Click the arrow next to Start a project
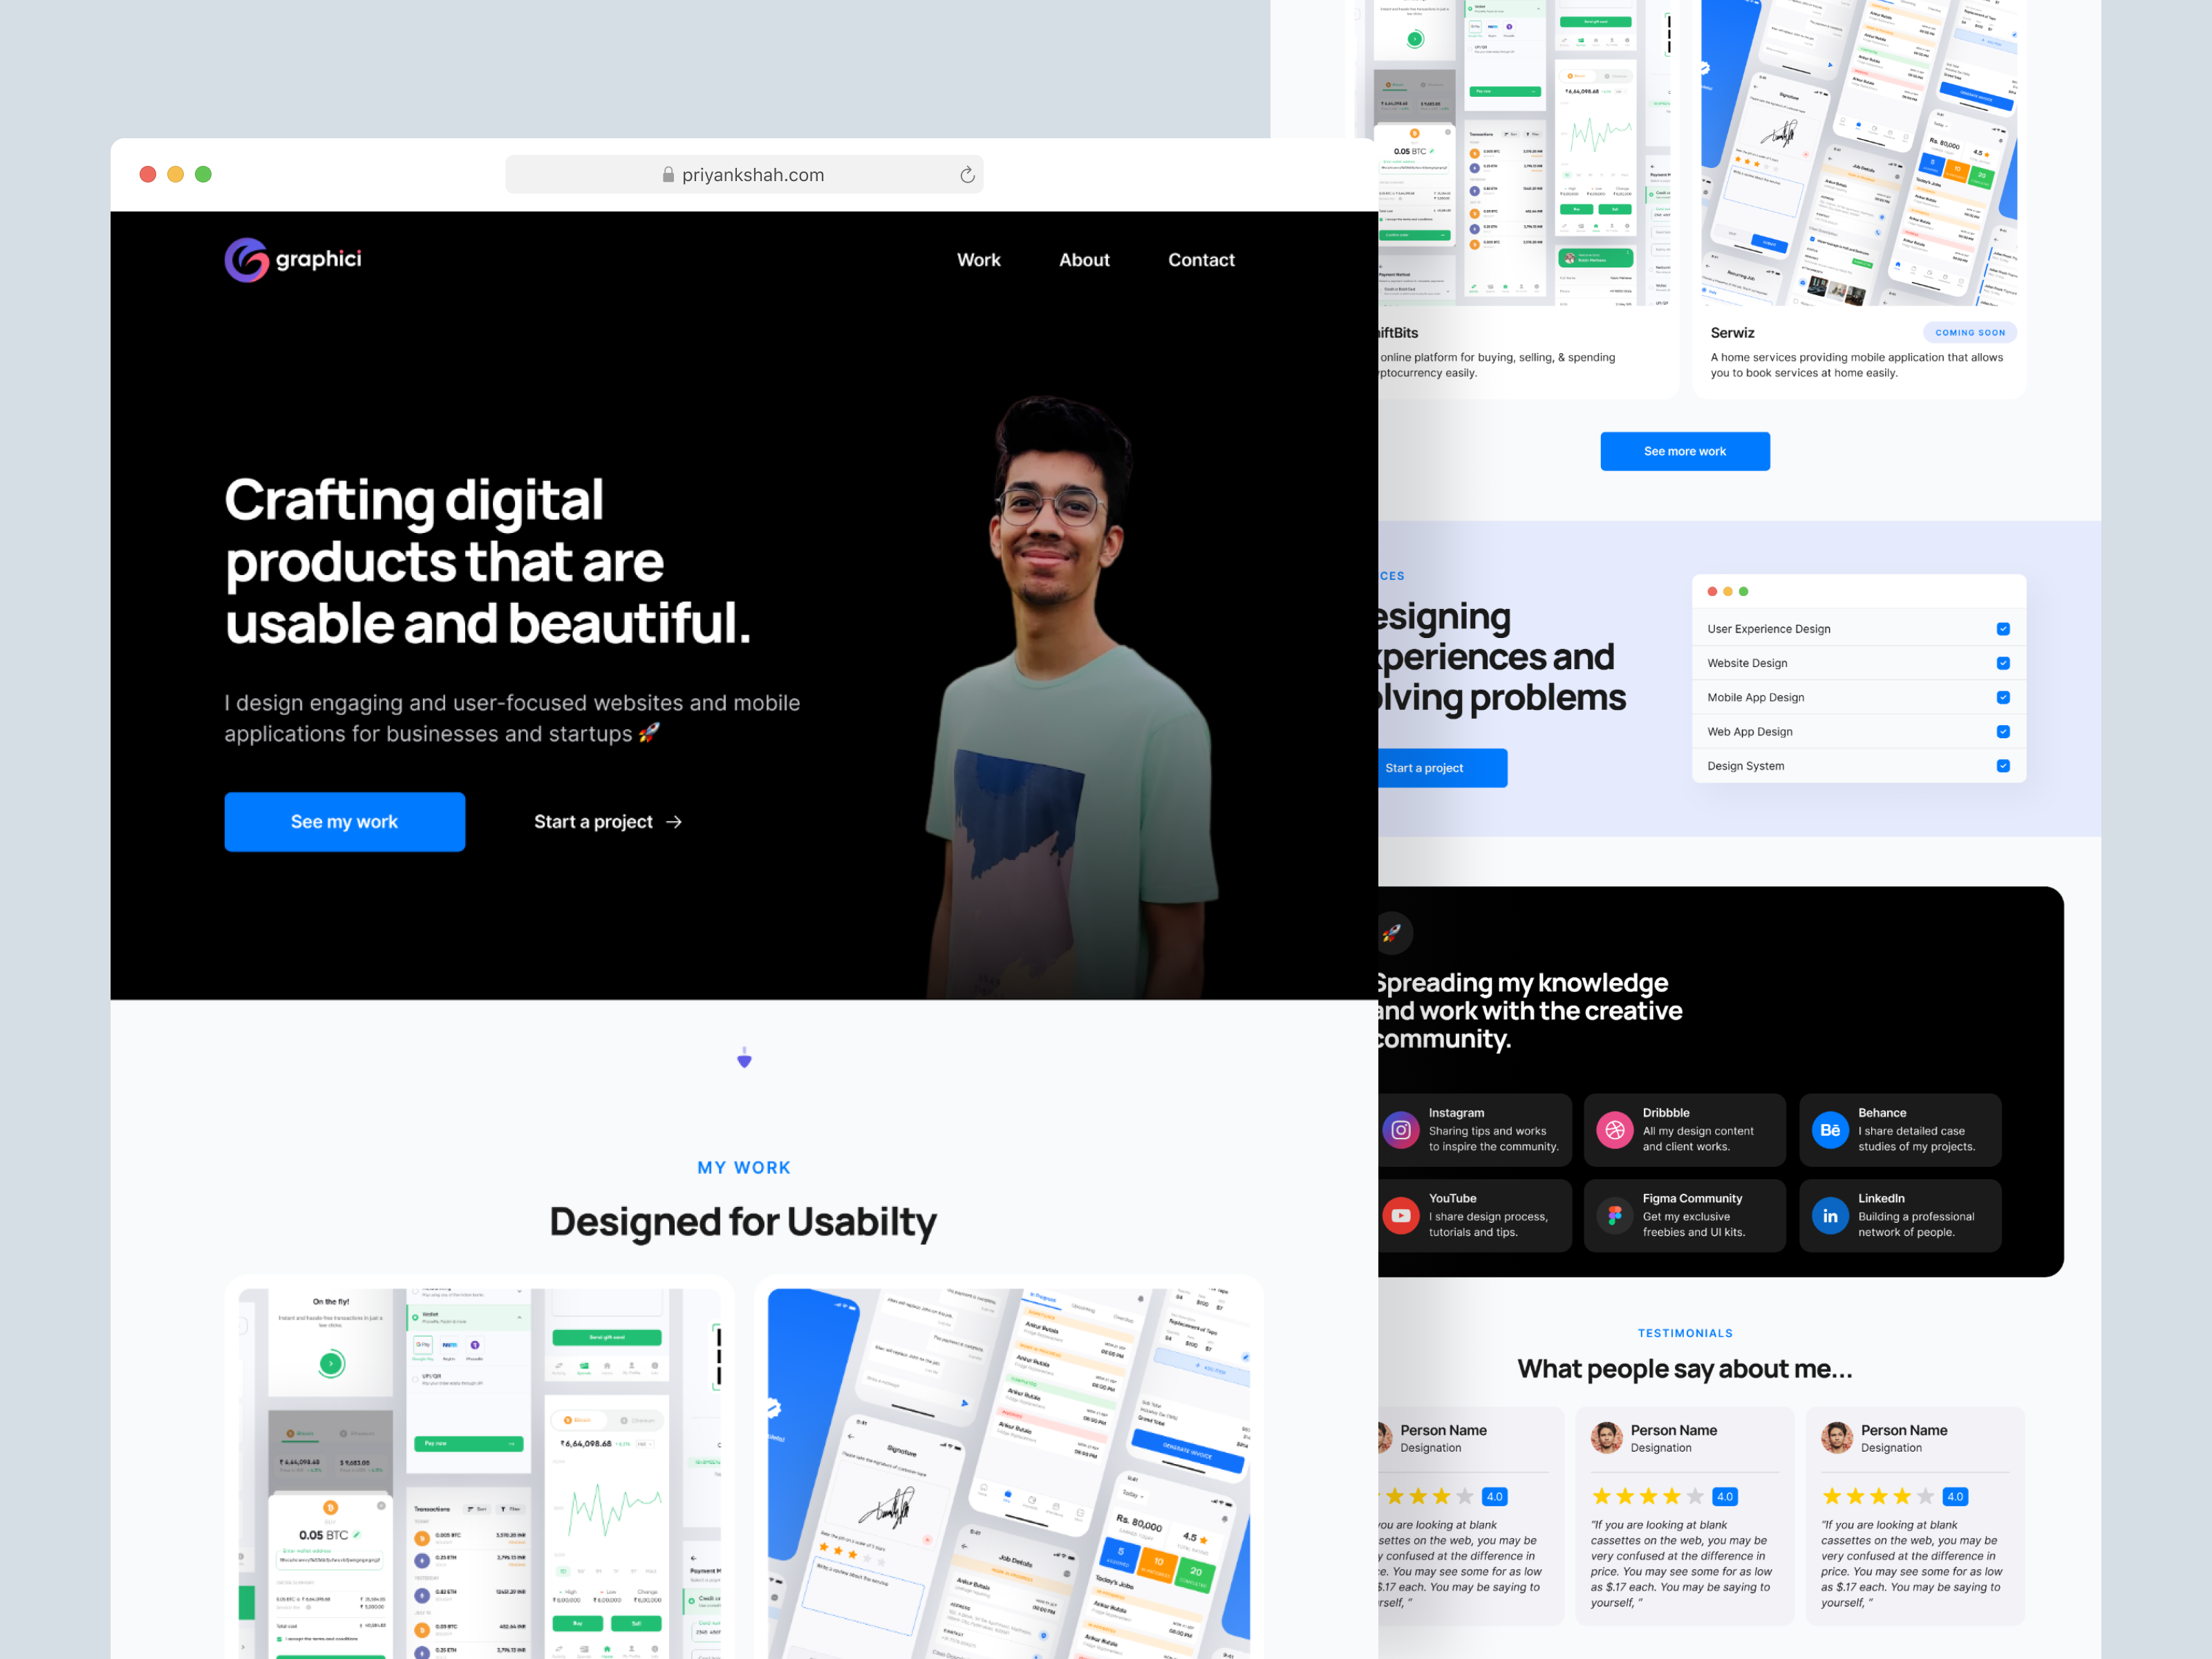This screenshot has width=2212, height=1659. point(674,822)
